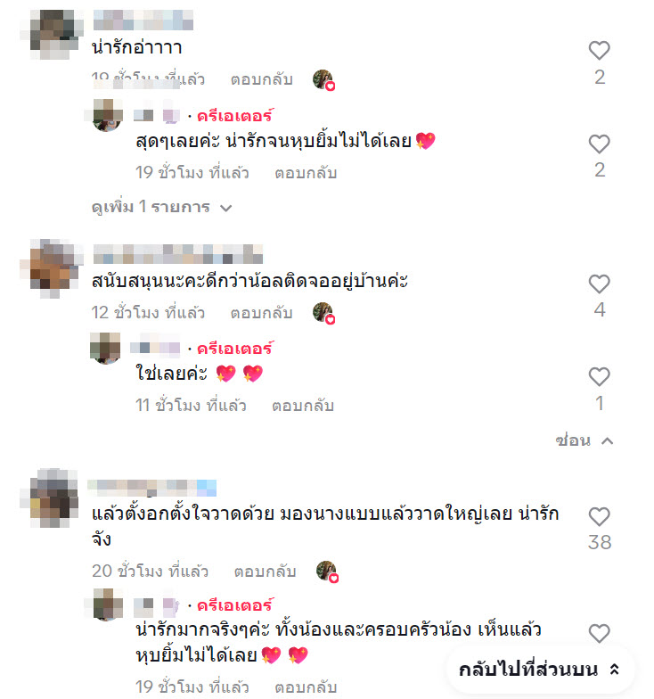Like the comment "น่ารักอ่าาาา" with heart icon
This screenshot has width=654, height=699.
(599, 50)
